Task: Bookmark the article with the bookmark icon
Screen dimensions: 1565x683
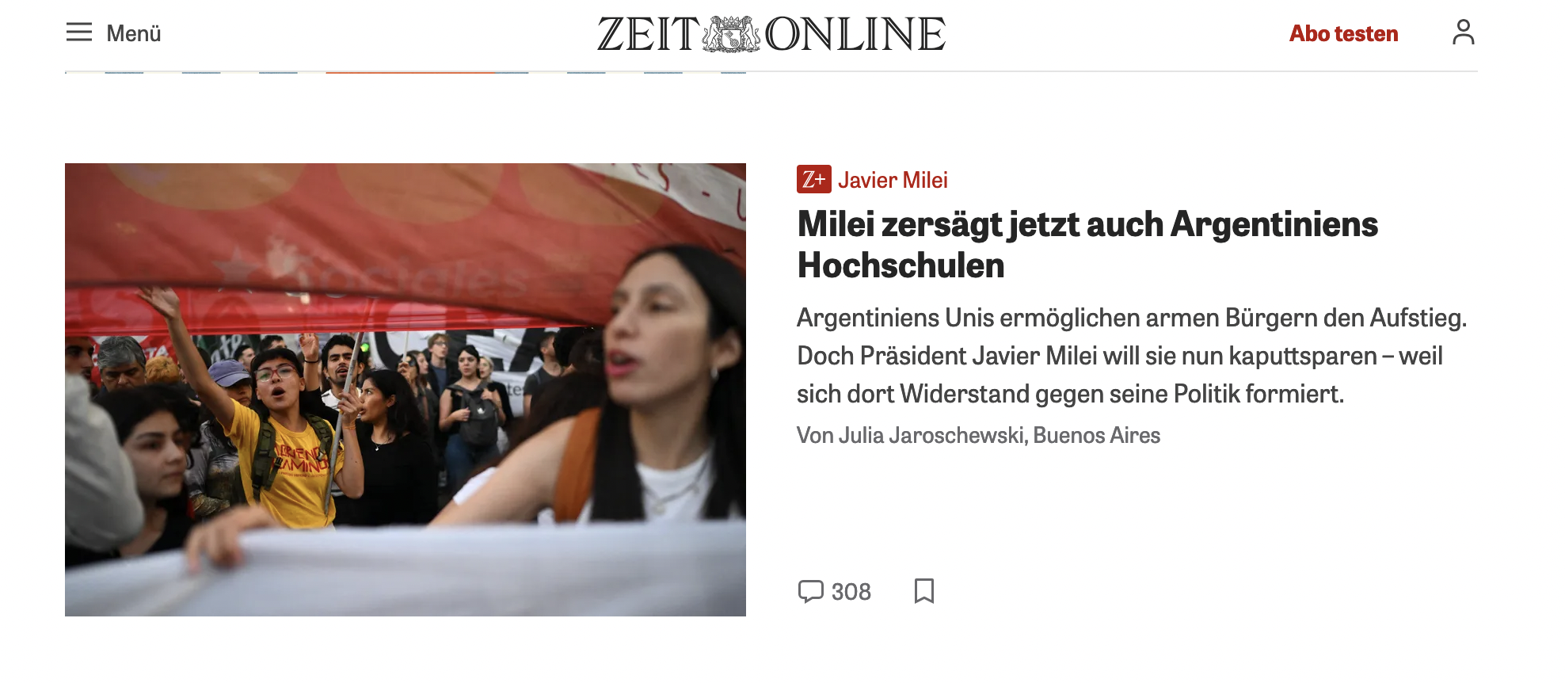Action: pos(923,591)
